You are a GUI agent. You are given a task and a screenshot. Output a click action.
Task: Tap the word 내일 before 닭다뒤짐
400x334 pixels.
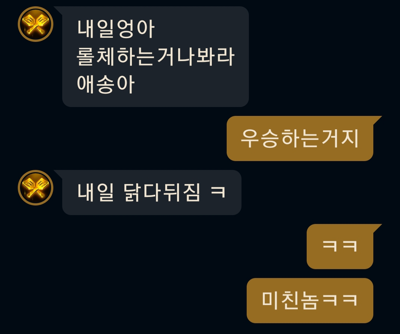pos(96,193)
